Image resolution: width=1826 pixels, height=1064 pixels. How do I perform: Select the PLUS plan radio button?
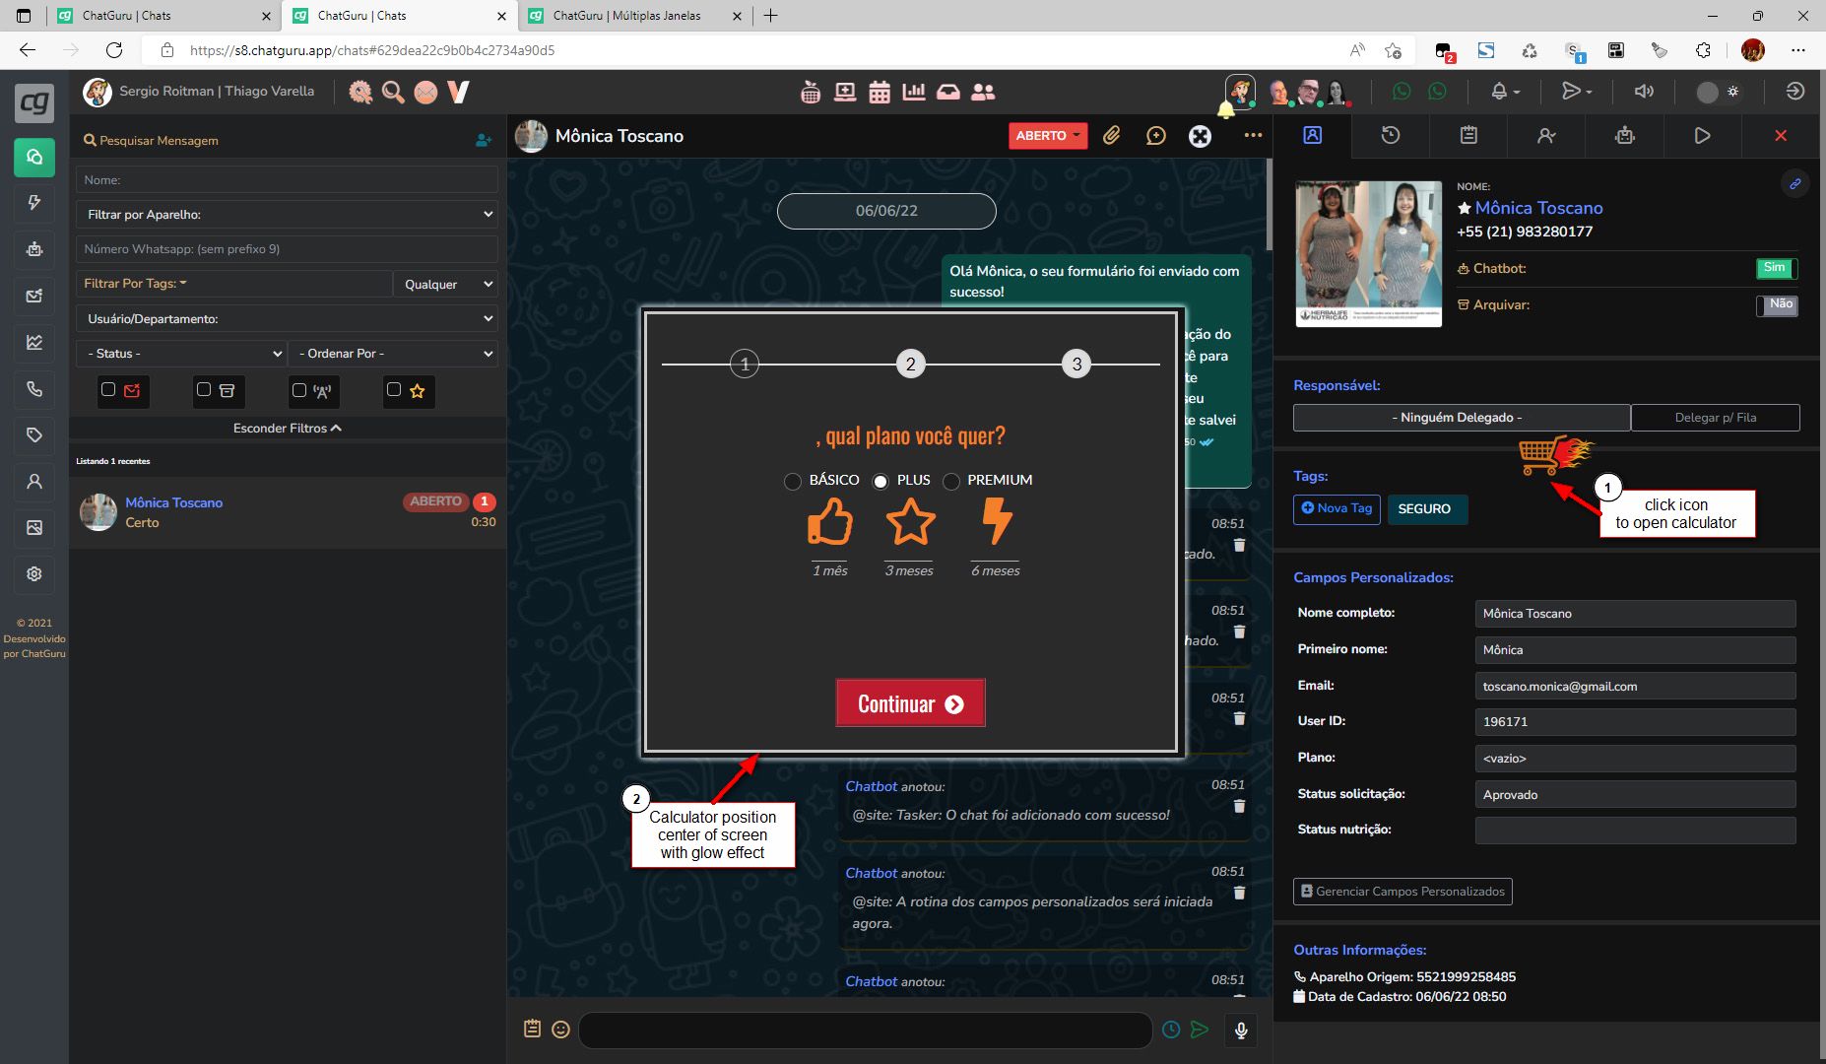[880, 481]
